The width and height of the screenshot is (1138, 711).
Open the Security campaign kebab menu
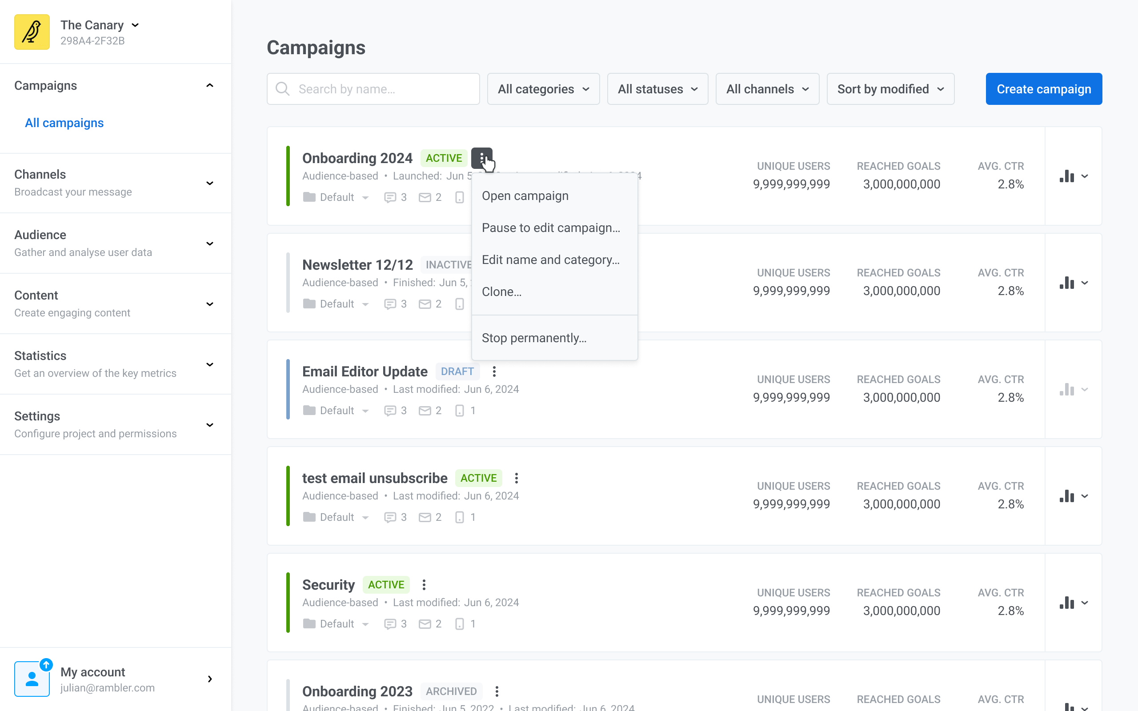pyautogui.click(x=424, y=584)
